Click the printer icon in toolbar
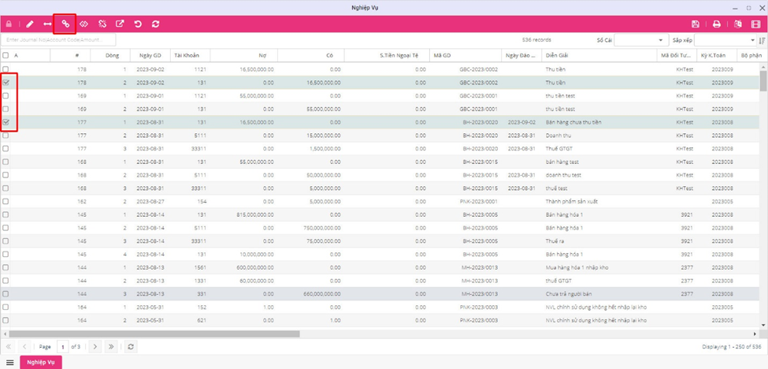This screenshot has width=768, height=369. click(717, 24)
